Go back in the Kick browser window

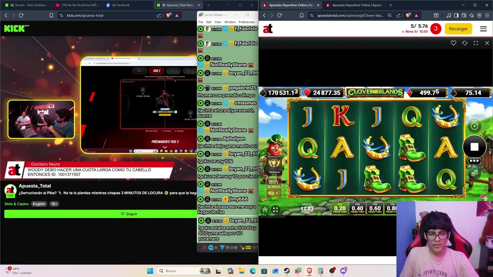click(x=6, y=15)
